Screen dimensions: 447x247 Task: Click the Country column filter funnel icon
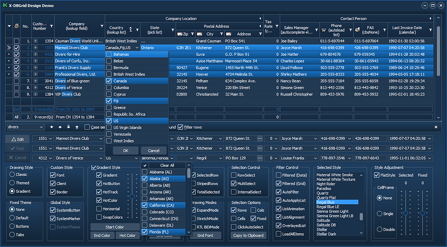tap(137, 30)
